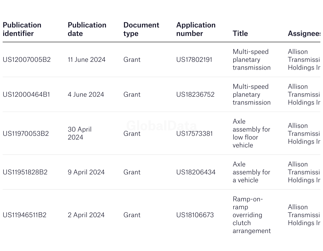The width and height of the screenshot is (323, 251).
Task: Click application number US17802191
Action: pos(194,60)
